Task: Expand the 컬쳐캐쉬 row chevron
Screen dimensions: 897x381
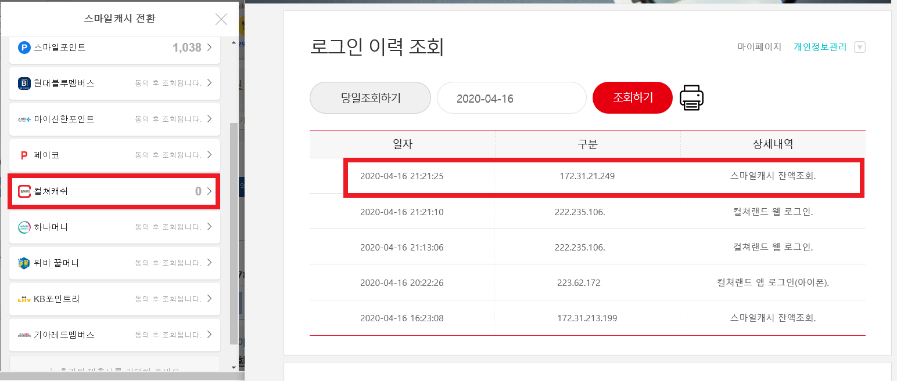Action: [209, 191]
